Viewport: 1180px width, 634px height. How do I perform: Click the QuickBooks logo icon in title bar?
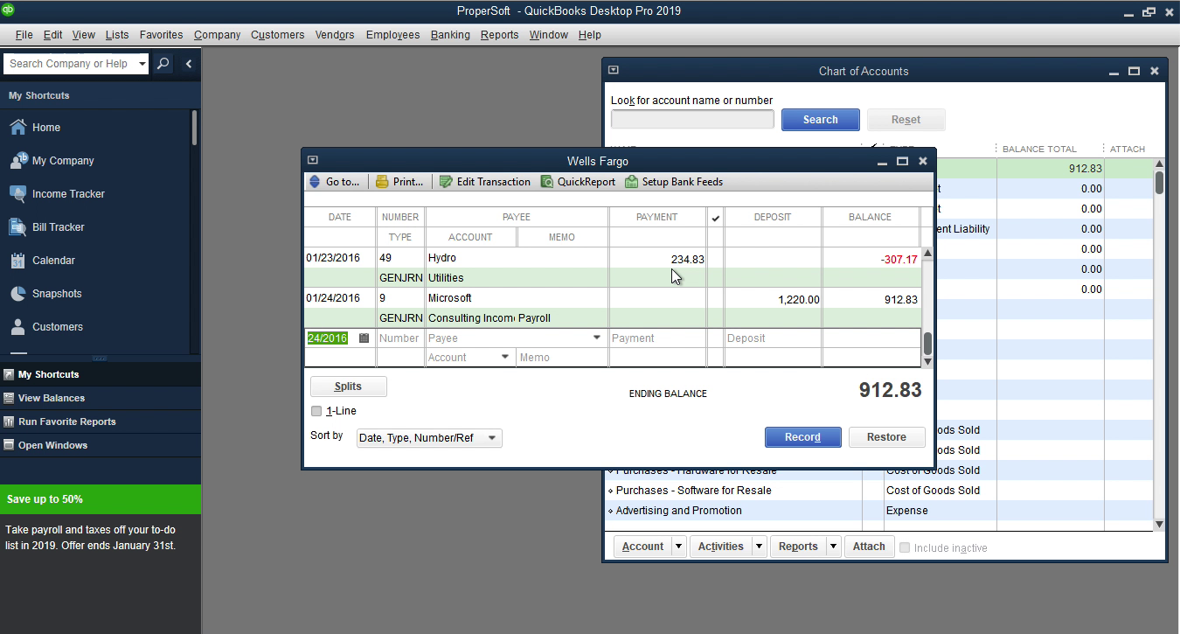pyautogui.click(x=7, y=10)
